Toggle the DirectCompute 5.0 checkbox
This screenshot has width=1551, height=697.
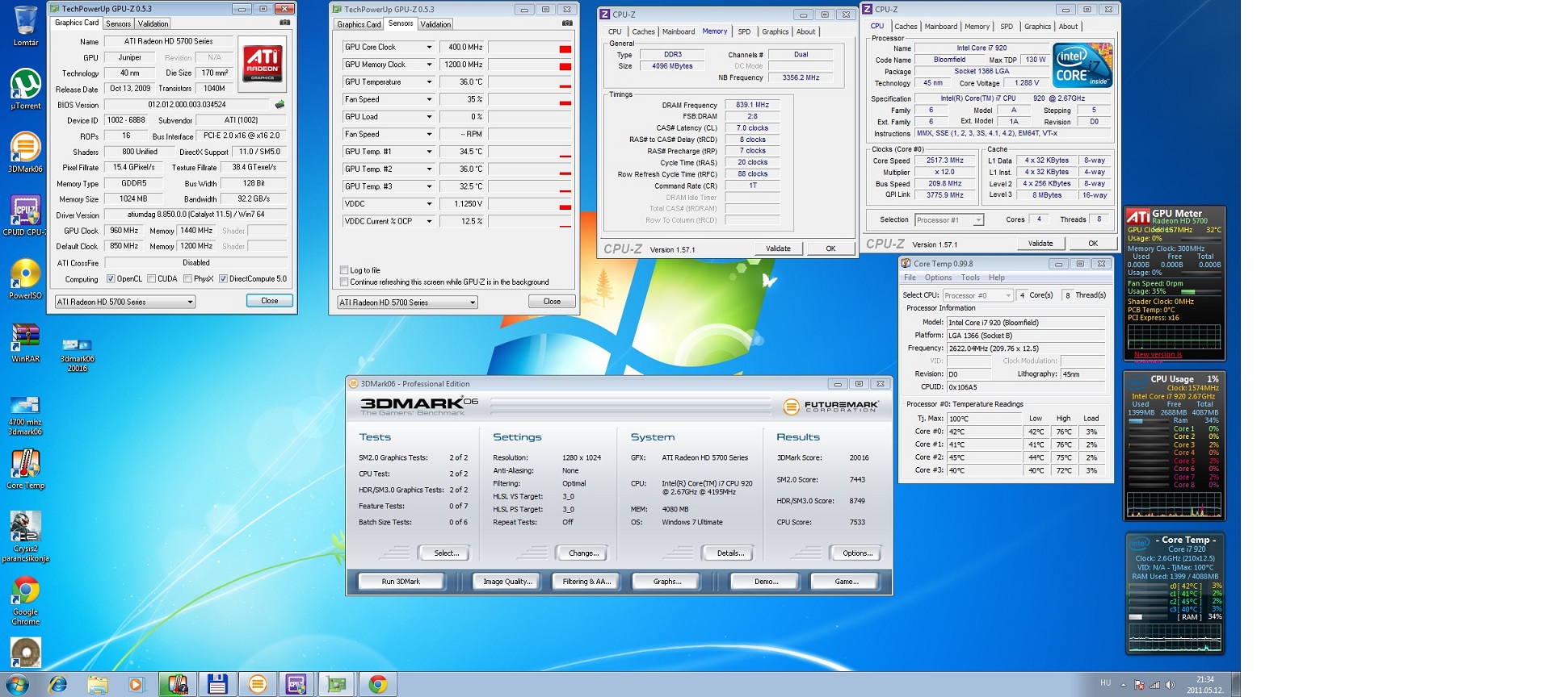point(223,279)
